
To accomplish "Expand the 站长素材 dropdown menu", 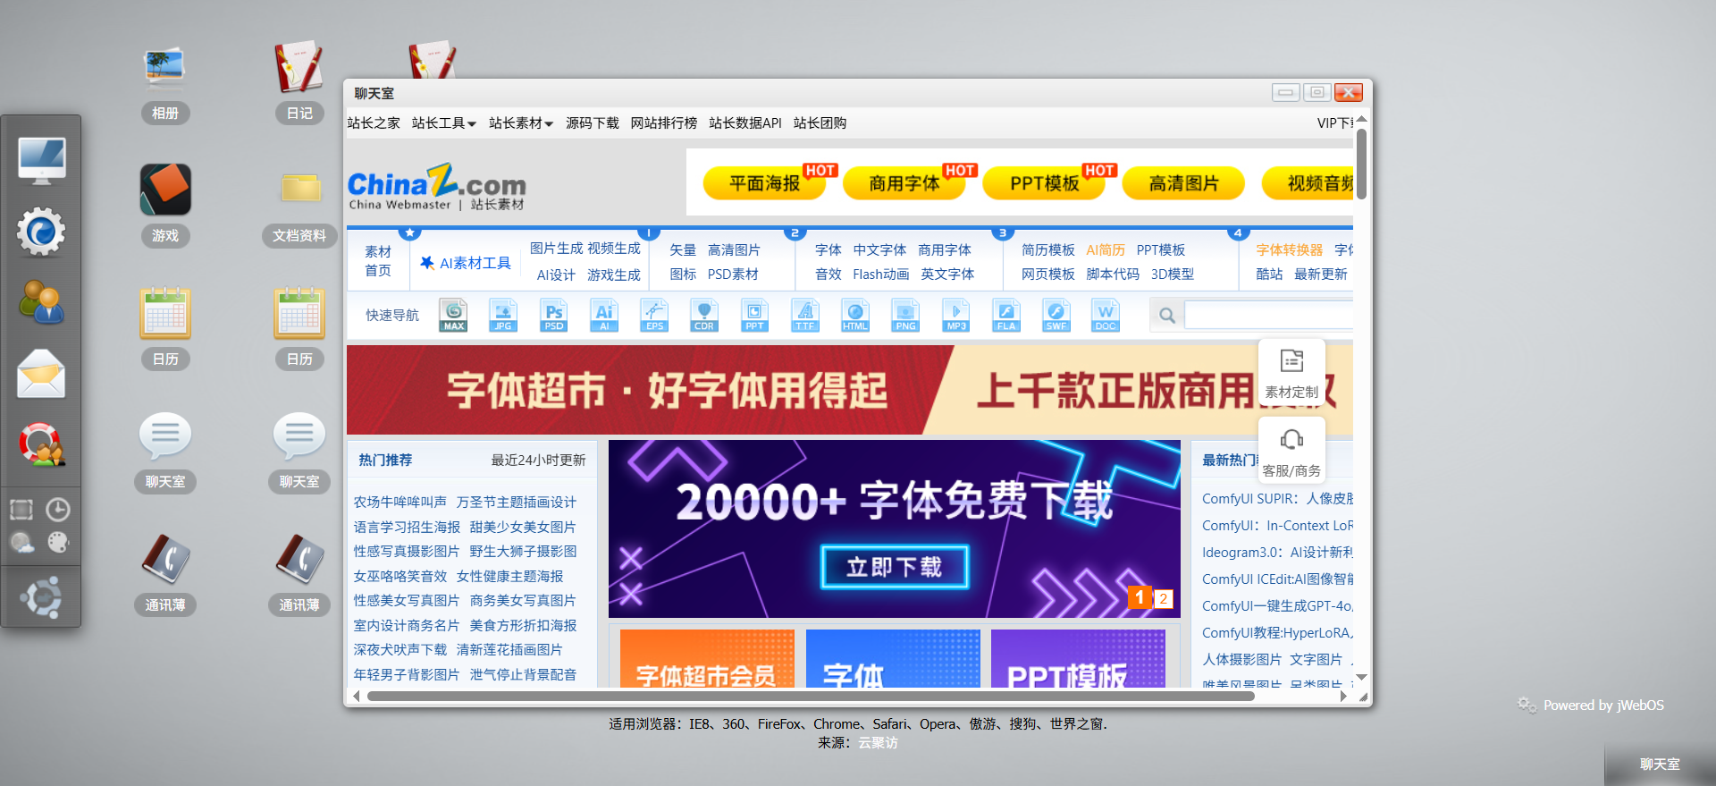I will (520, 123).
